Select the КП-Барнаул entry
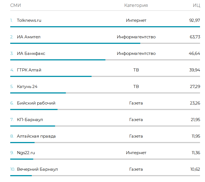The height and width of the screenshot is (182, 205). click(x=30, y=120)
